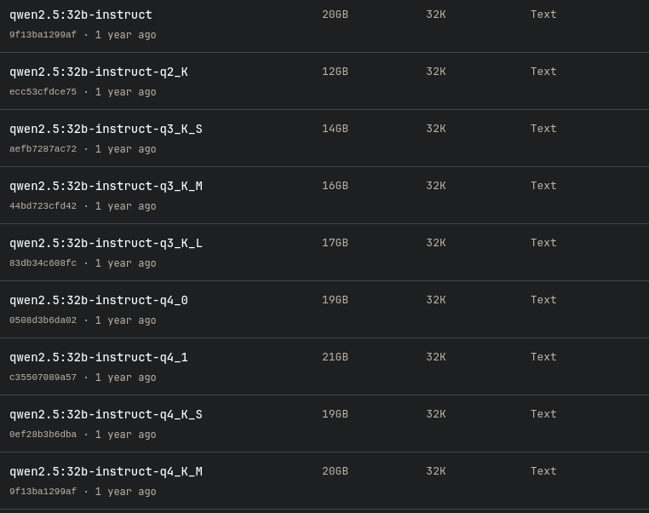Image resolution: width=649 pixels, height=513 pixels.
Task: Open the qwen2.5:32b-instruct-q3_K_L tag
Action: (106, 244)
